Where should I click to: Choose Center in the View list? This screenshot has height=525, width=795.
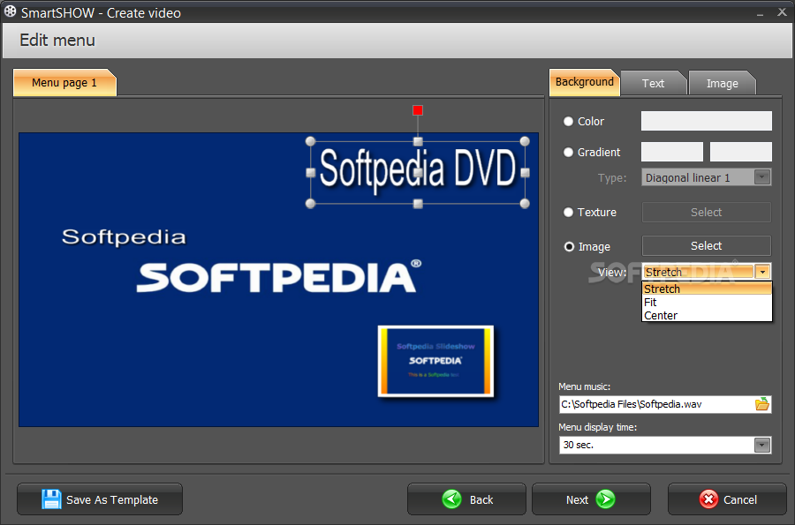(x=707, y=315)
